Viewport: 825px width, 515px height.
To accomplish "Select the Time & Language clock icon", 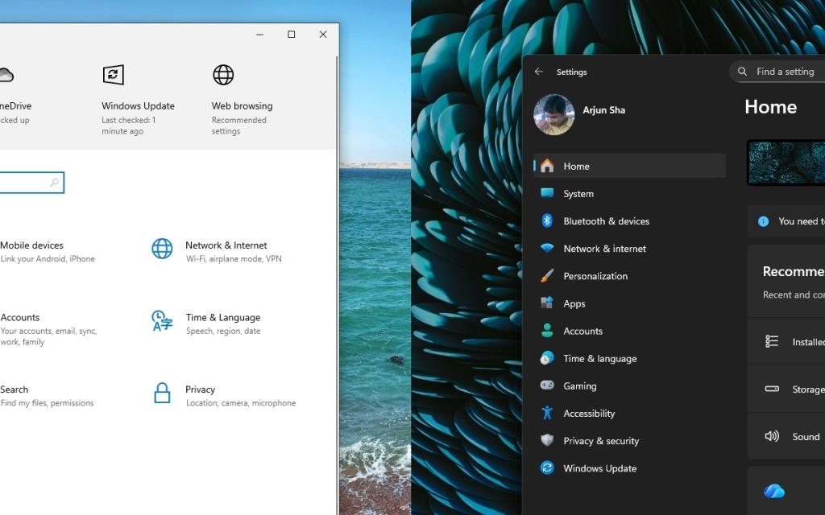I will tap(164, 321).
